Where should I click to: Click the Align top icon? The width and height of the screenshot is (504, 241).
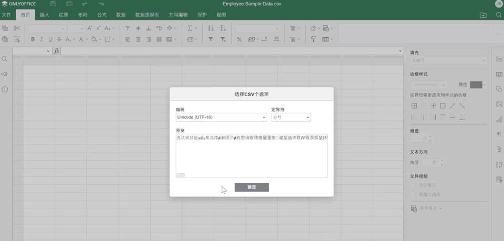(x=128, y=28)
